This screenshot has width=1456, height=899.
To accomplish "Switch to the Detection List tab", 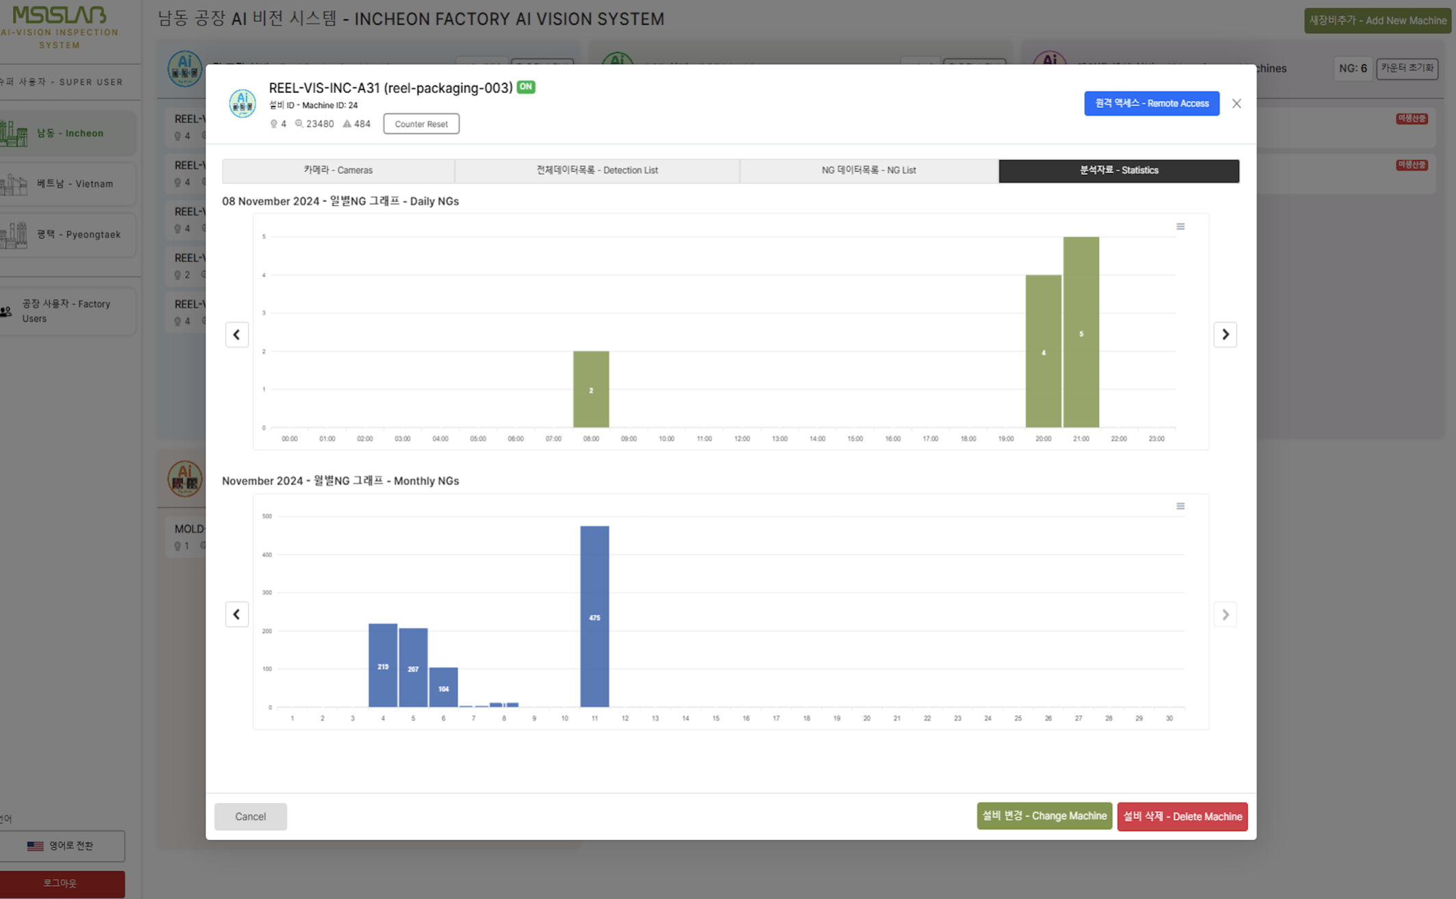I will pos(597,170).
